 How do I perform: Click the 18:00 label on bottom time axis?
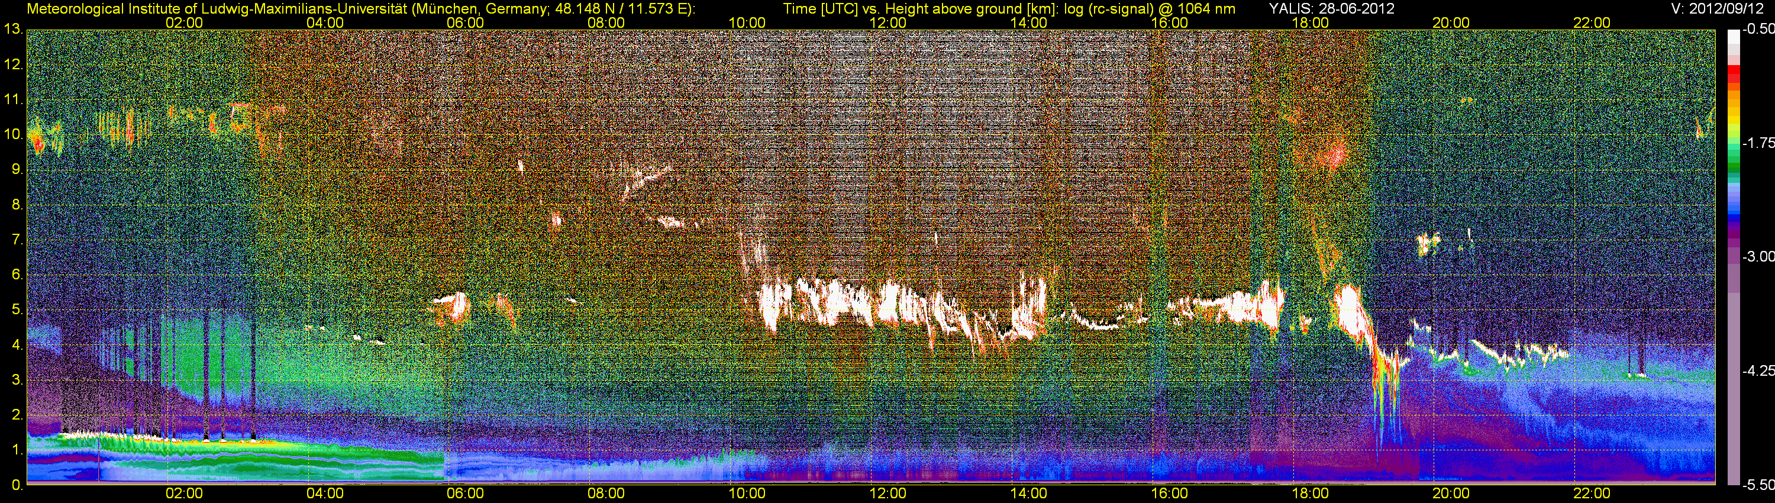point(1310,494)
